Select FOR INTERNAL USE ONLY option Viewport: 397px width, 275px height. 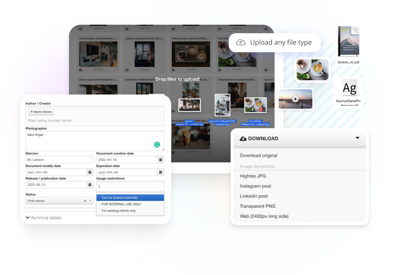130,204
